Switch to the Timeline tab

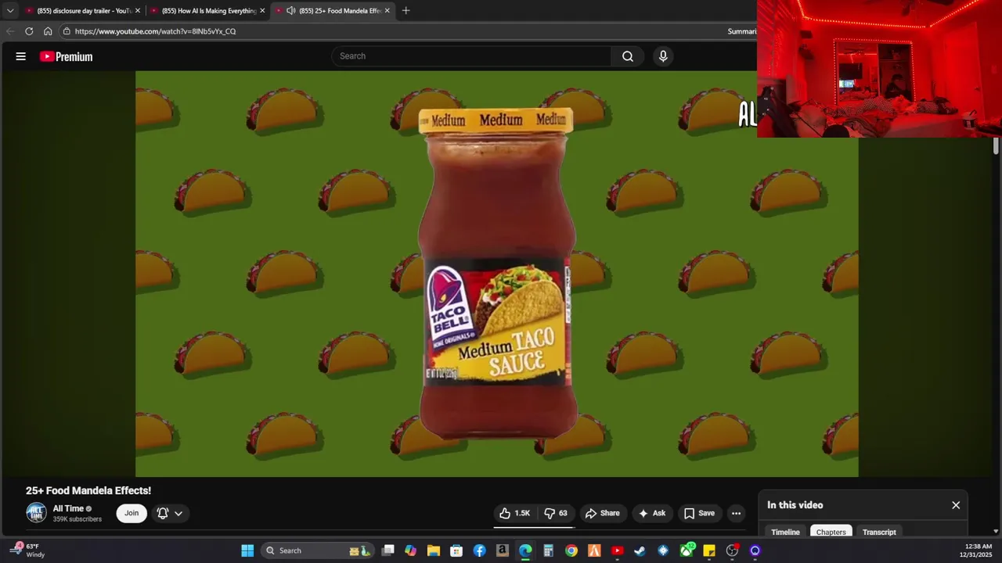[785, 532]
